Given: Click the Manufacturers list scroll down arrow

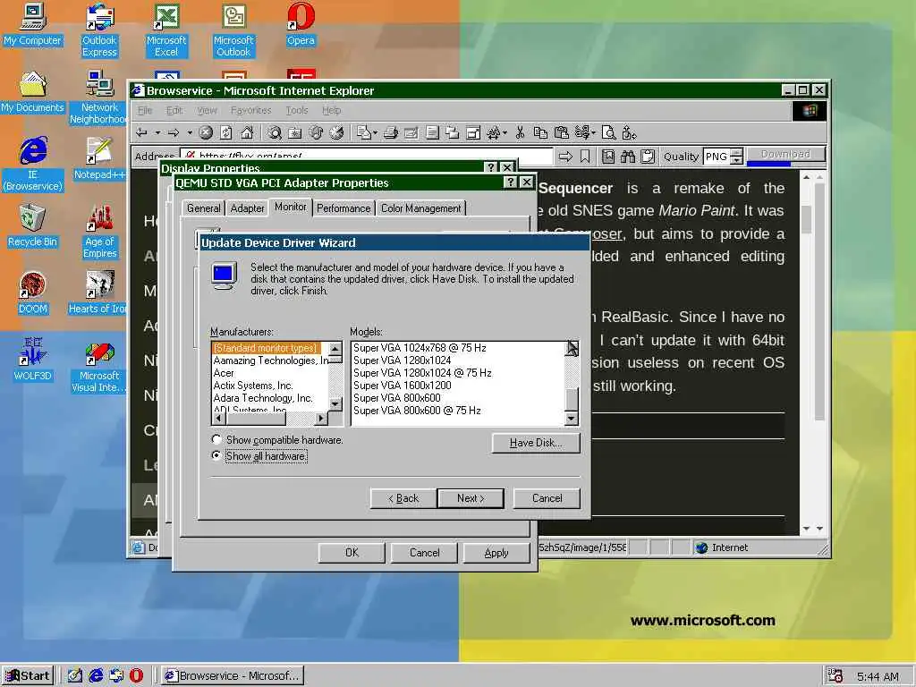Looking at the screenshot, I should [335, 403].
